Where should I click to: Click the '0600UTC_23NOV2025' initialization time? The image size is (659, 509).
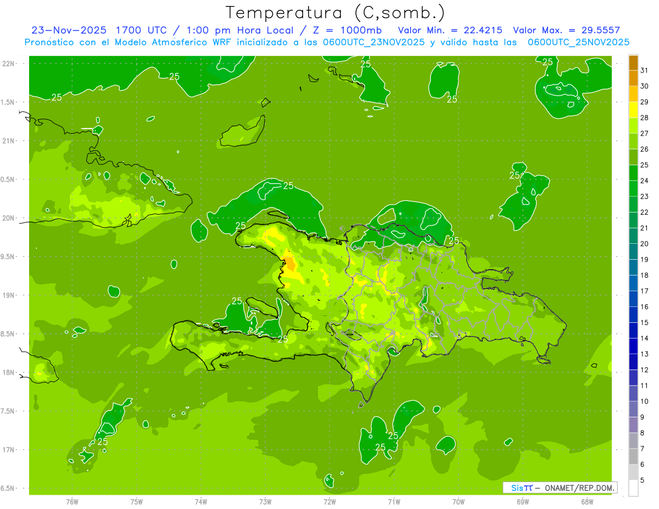tap(375, 42)
